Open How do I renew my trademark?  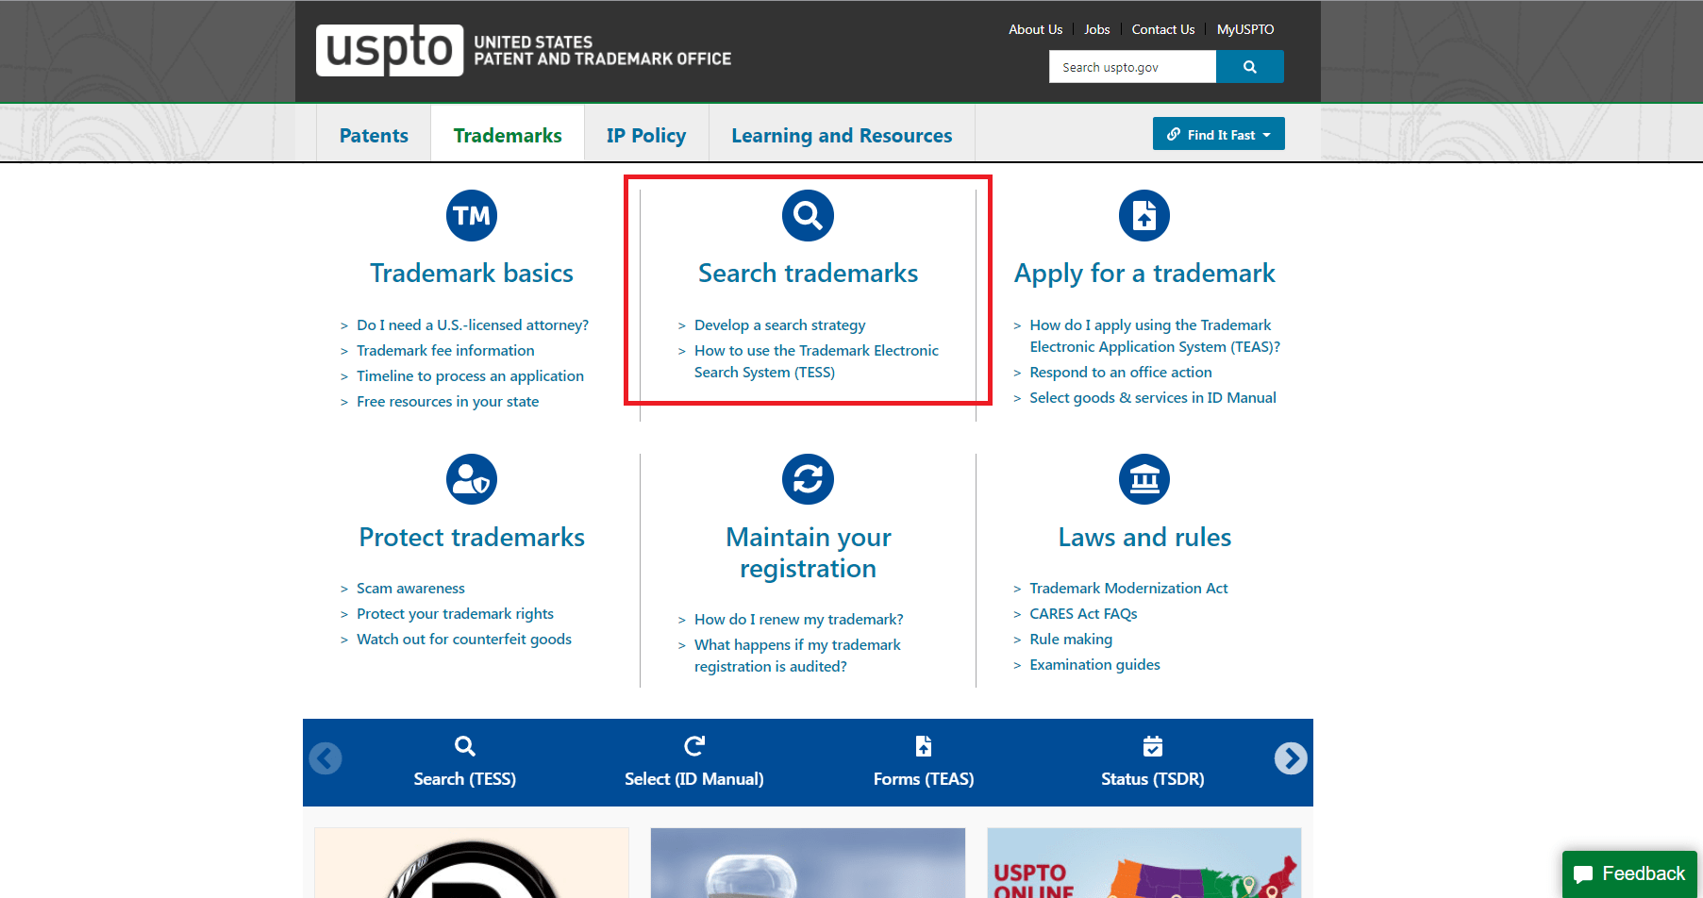(798, 620)
